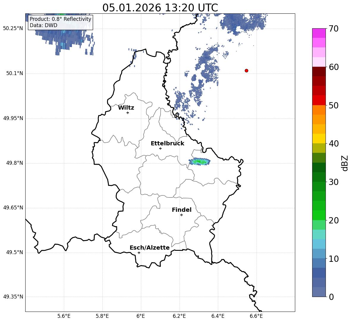Click the magenta top colorbar segment

pyautogui.click(x=319, y=33)
